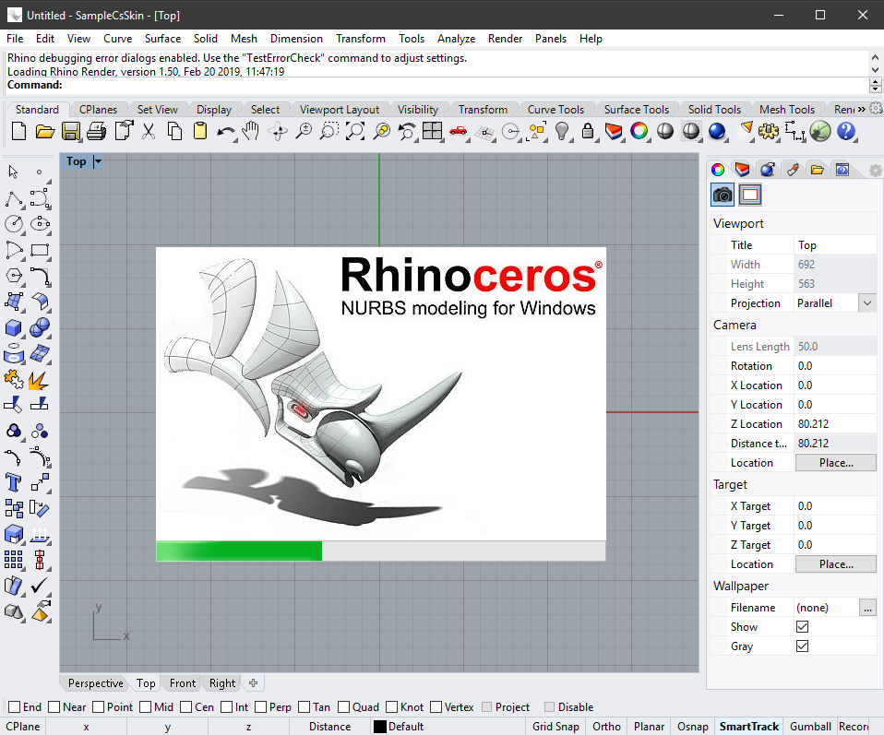Screen dimensions: 884x735
Task: Browse wallpaper filename with ellipsis button
Action: [x=867, y=608]
